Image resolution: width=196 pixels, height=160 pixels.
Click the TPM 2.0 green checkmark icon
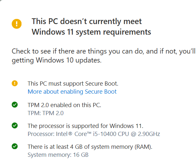coord(14,105)
